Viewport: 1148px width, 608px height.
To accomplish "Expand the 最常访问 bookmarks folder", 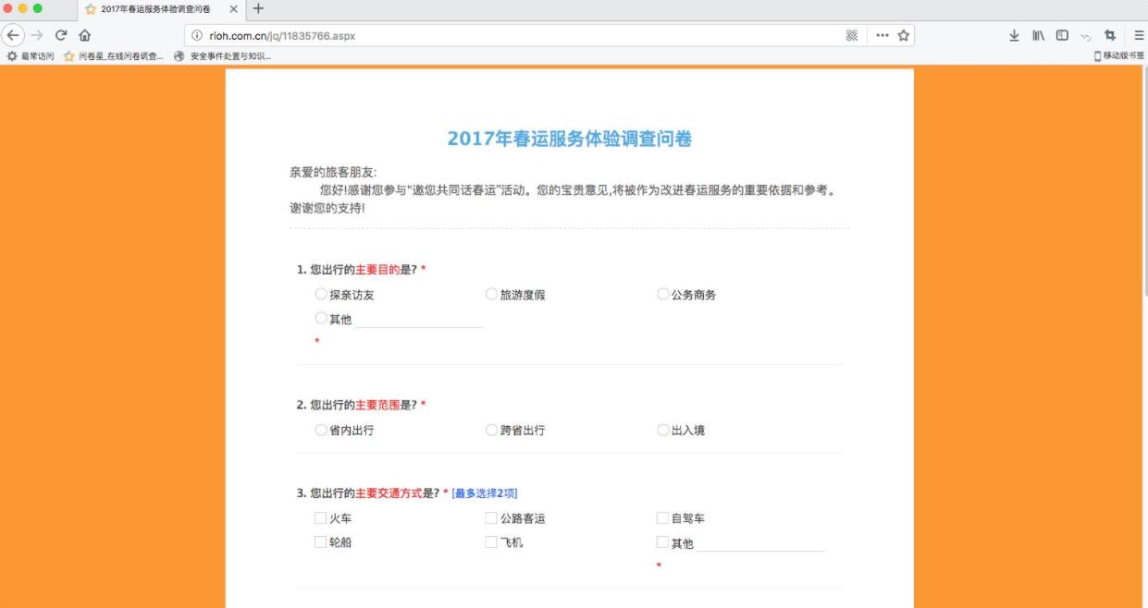I will (31, 56).
